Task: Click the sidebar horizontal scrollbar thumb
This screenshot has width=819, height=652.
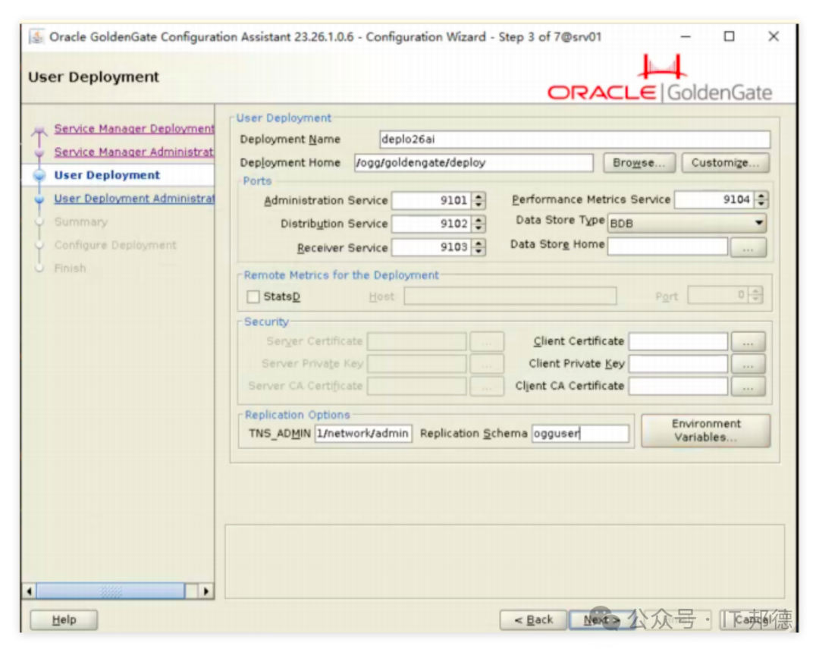Action: [x=110, y=591]
